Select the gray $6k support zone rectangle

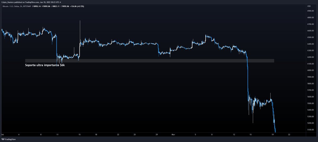[x=149, y=61]
